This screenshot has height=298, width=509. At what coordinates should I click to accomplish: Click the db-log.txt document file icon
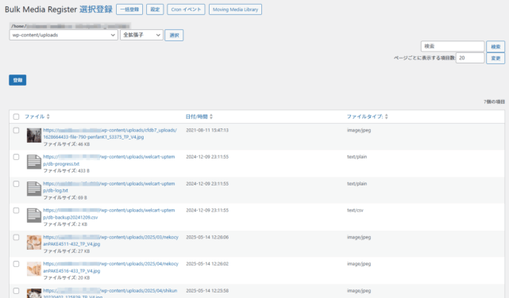(34, 189)
